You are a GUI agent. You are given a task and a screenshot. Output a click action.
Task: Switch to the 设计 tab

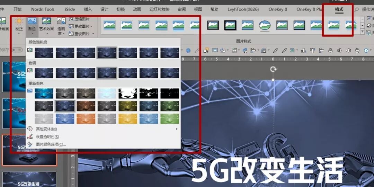pyautogui.click(x=104, y=9)
